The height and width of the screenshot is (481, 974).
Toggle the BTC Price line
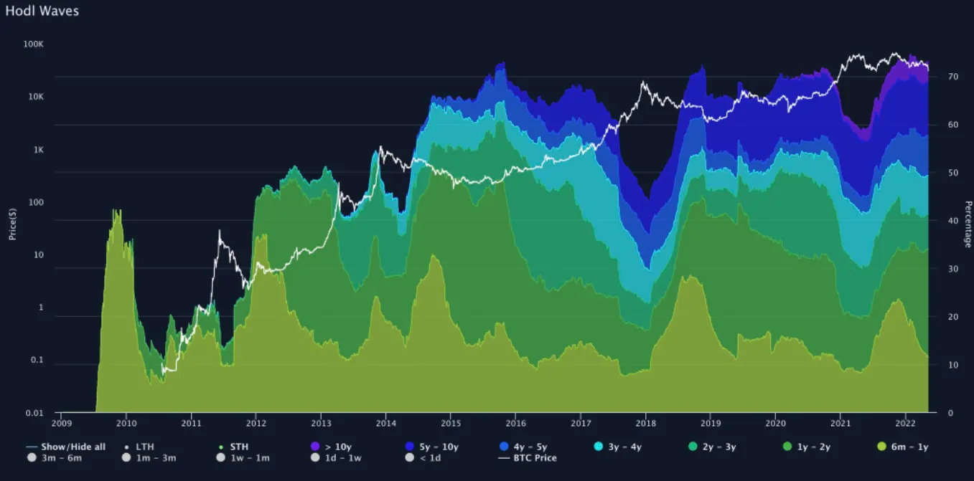click(x=503, y=457)
